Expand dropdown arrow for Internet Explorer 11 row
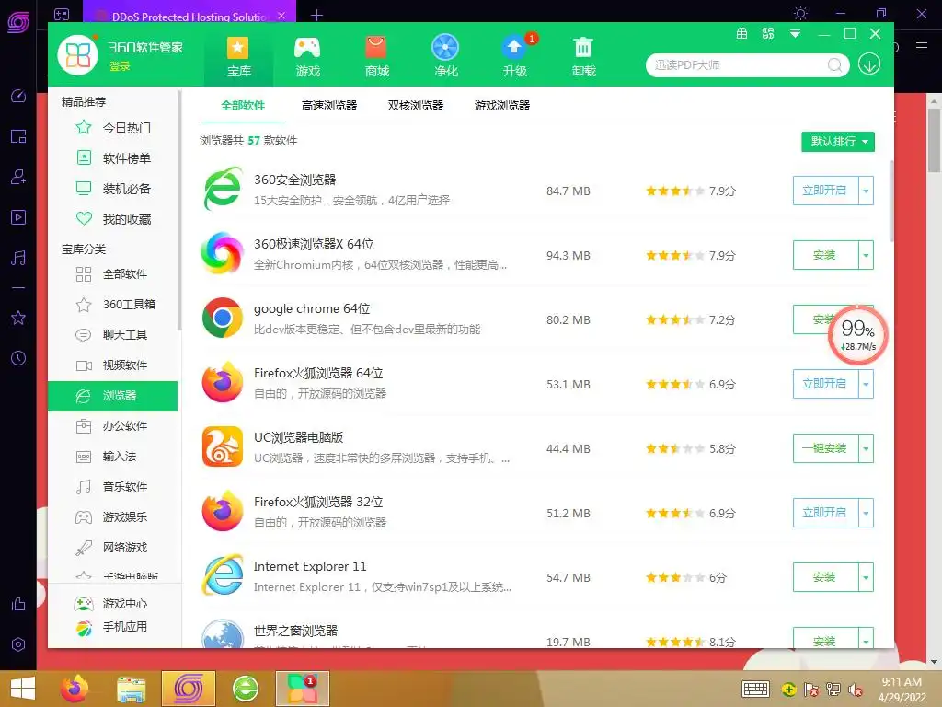The width and height of the screenshot is (942, 707). (x=866, y=577)
